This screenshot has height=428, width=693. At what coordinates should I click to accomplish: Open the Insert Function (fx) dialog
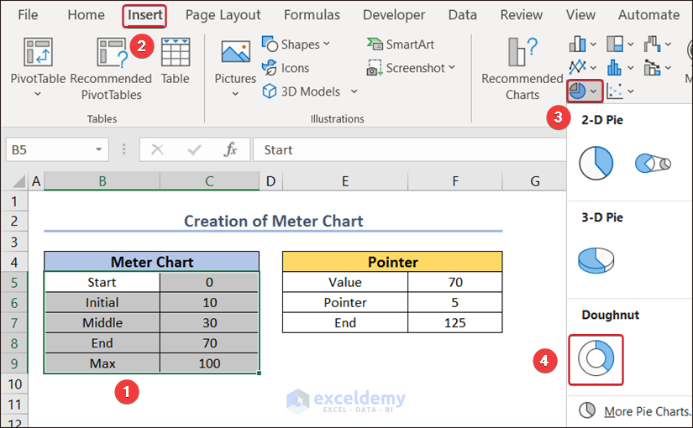(x=231, y=150)
